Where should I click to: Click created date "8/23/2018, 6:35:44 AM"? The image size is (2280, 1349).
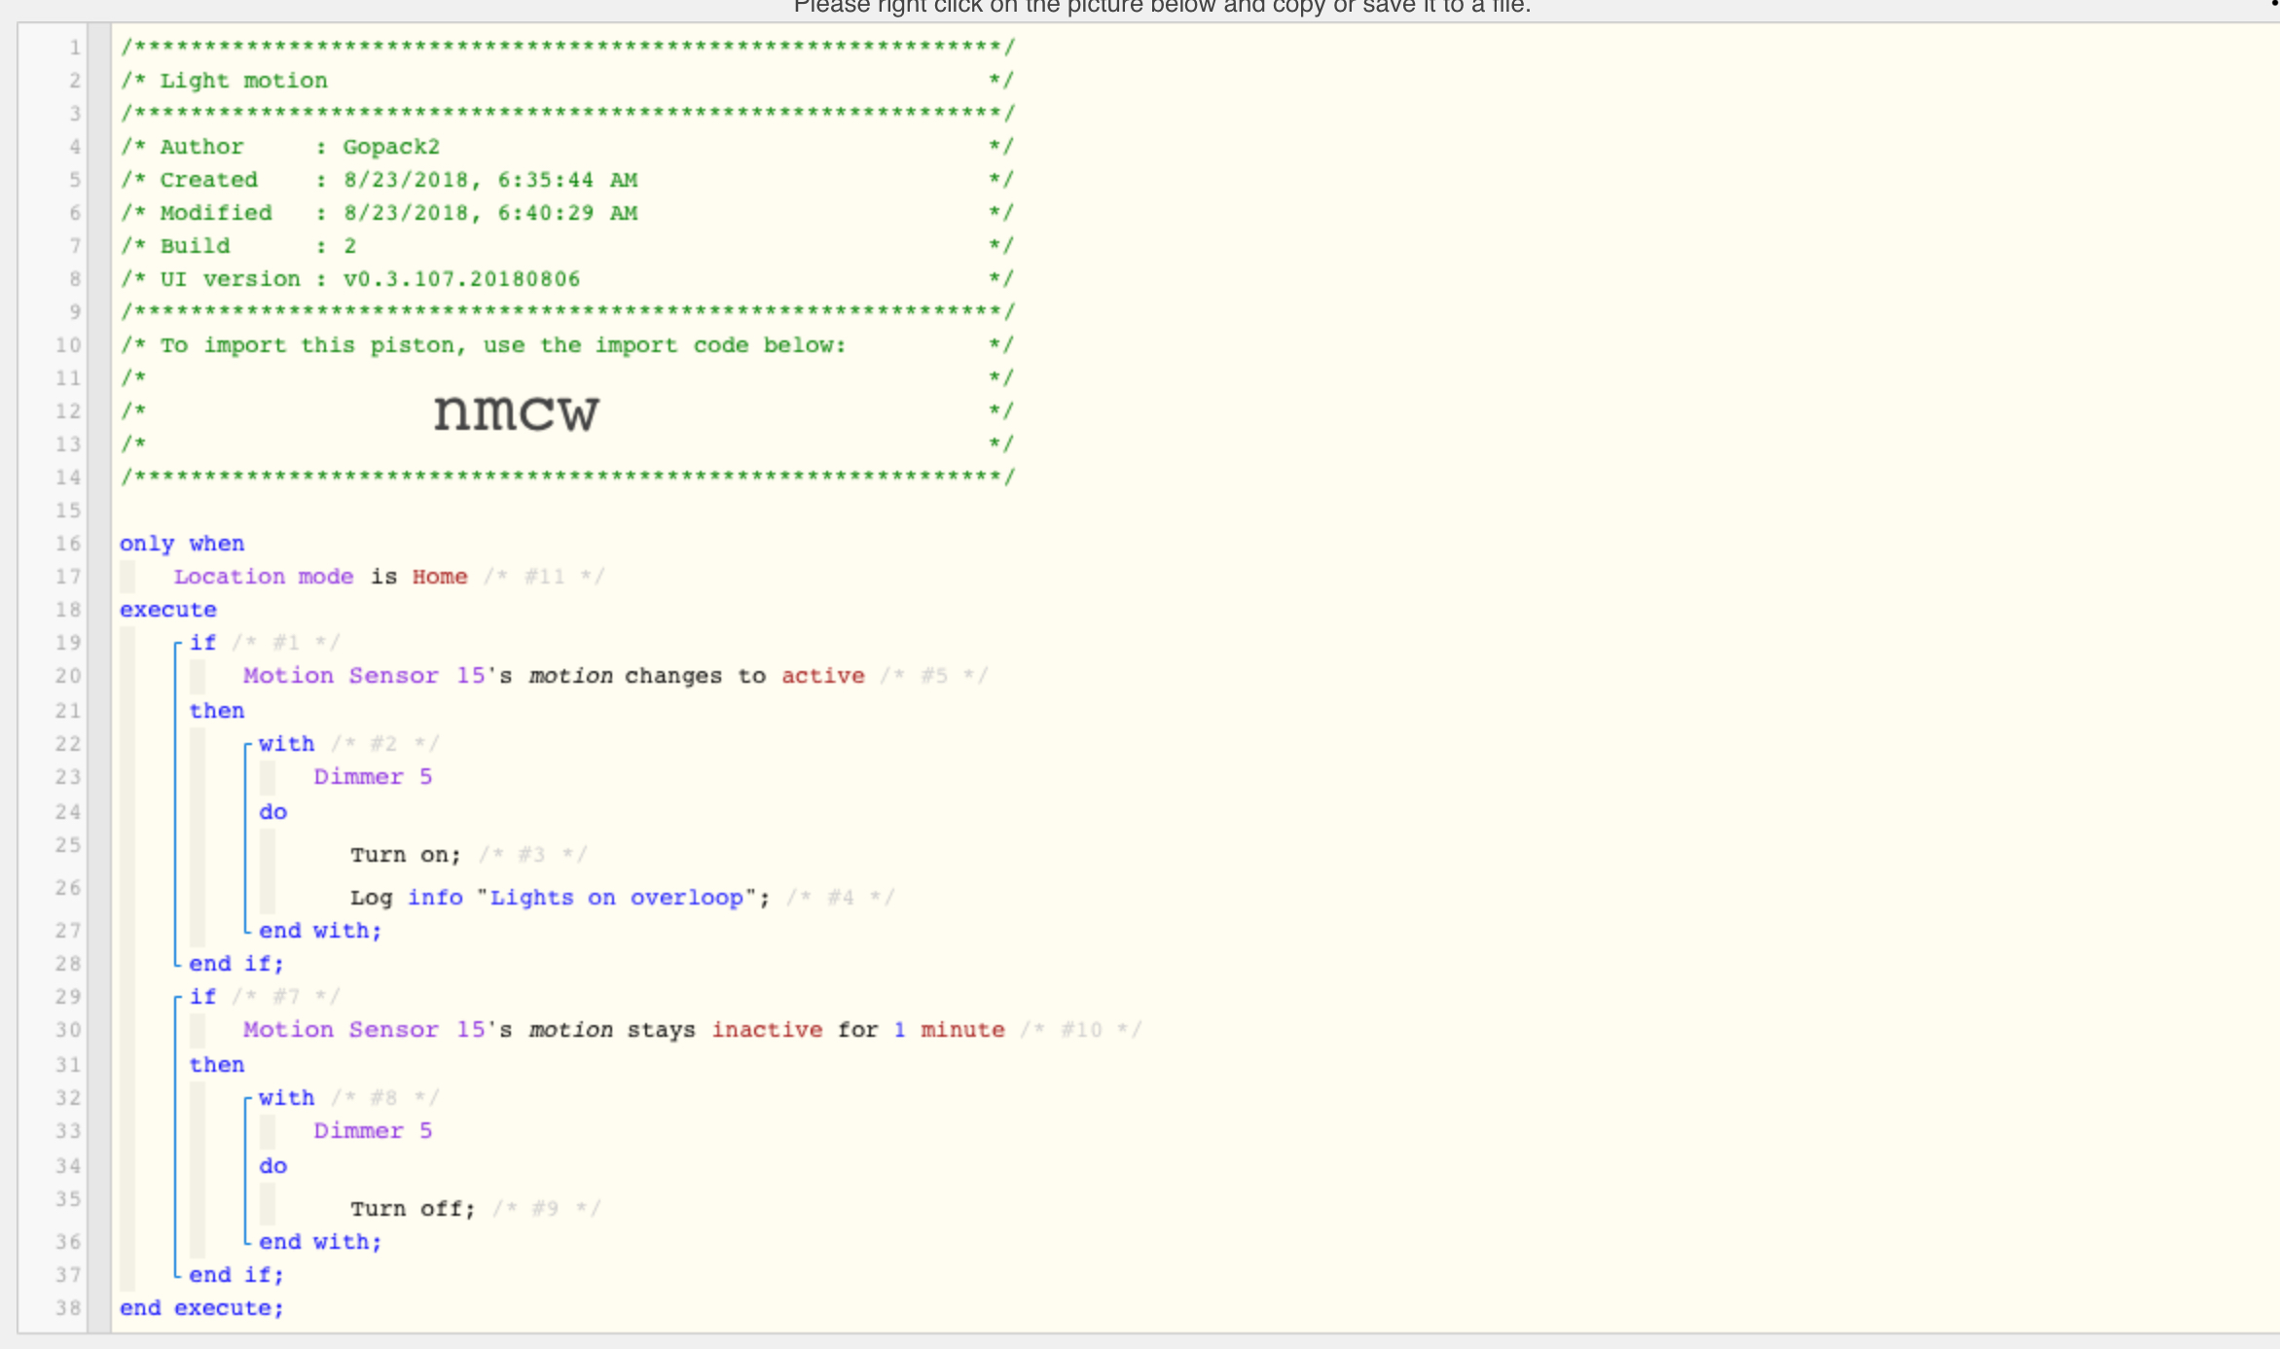click(490, 180)
